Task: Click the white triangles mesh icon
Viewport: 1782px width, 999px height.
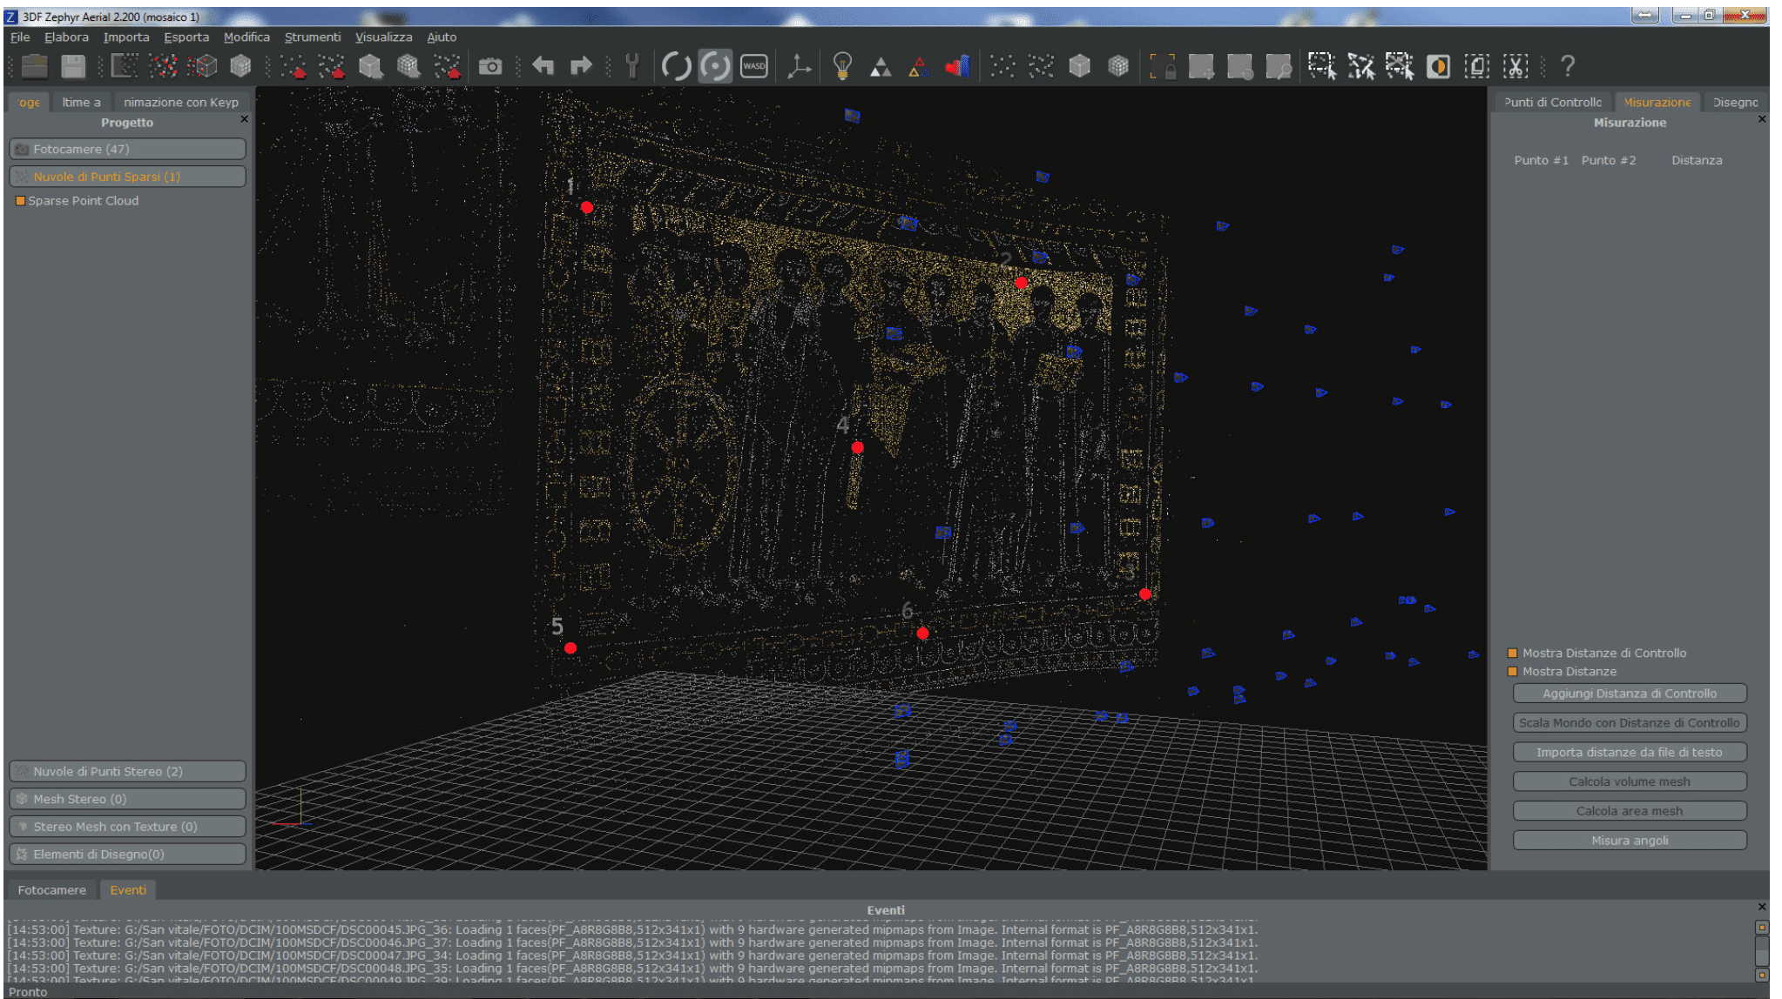Action: [x=881, y=67]
